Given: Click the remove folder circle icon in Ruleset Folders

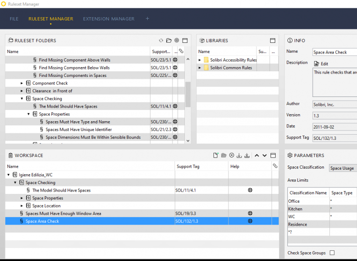Looking at the screenshot, I should point(177,40).
